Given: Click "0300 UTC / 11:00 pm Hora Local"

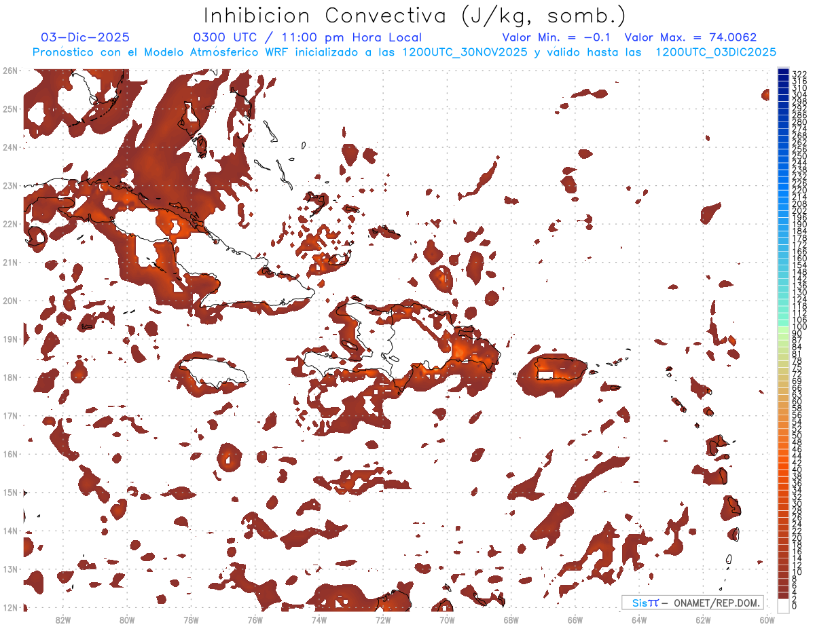Looking at the screenshot, I should (x=307, y=38).
